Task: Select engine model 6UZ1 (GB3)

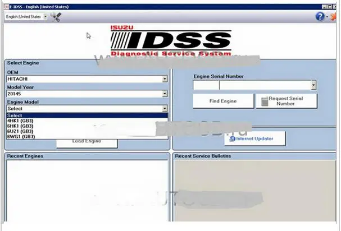Action: click(87, 131)
